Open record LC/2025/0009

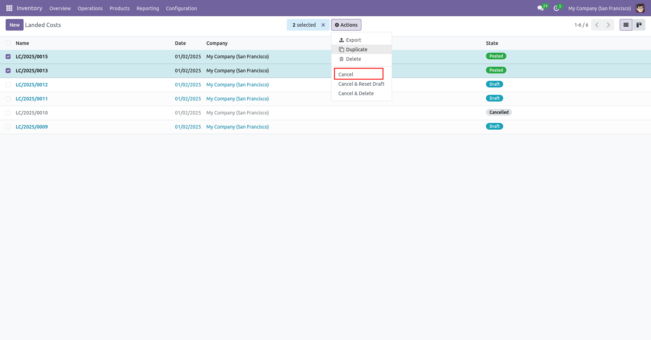tap(32, 127)
